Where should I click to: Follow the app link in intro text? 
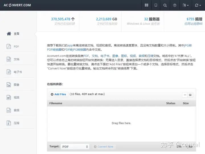tap(70, 45)
